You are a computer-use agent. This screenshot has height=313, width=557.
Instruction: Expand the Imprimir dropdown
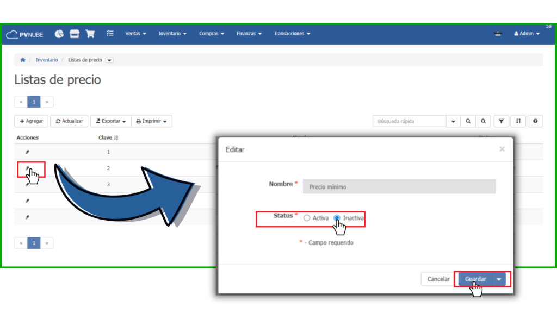tap(152, 121)
